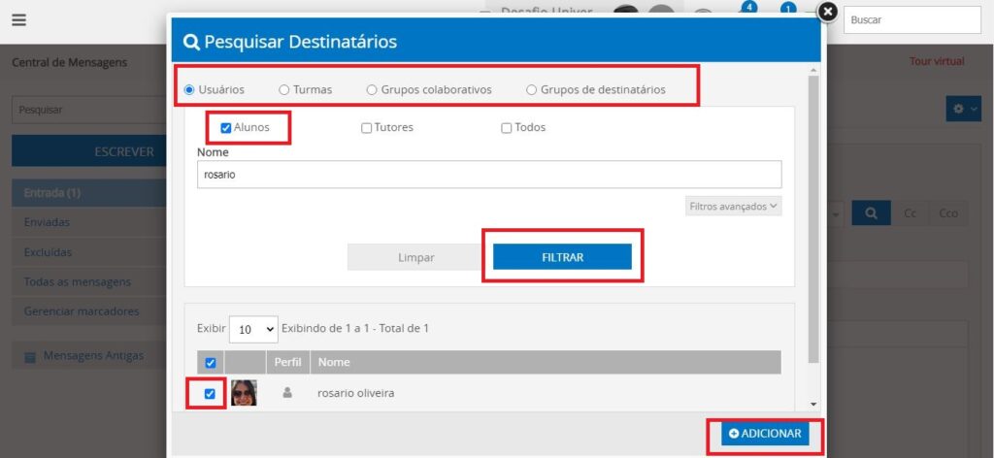Expand the Filtros avançados section
Viewport: 994px width, 458px height.
[x=733, y=207]
